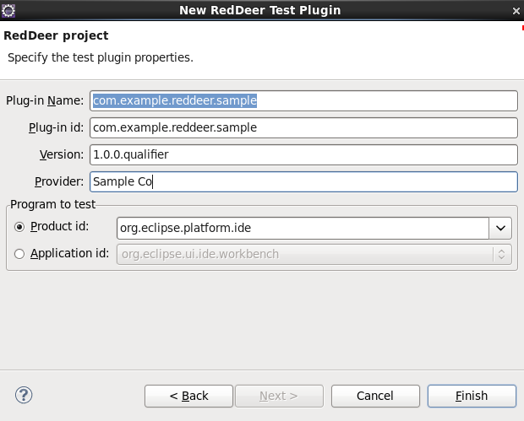
Task: Open the disabled Application id combo box
Action: (x=314, y=254)
